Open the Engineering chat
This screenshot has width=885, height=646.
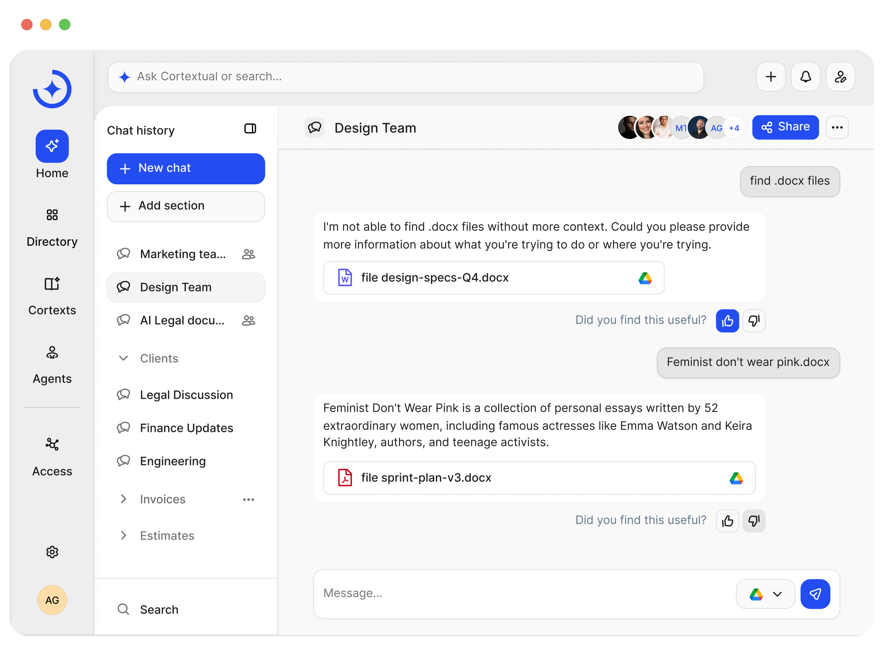point(186,461)
